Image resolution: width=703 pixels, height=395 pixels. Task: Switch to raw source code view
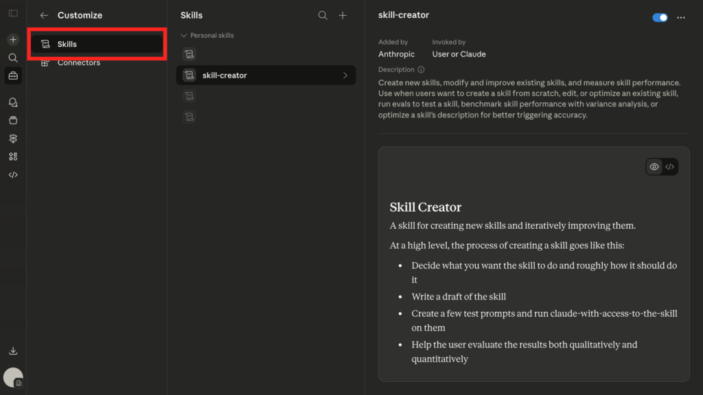(x=670, y=167)
